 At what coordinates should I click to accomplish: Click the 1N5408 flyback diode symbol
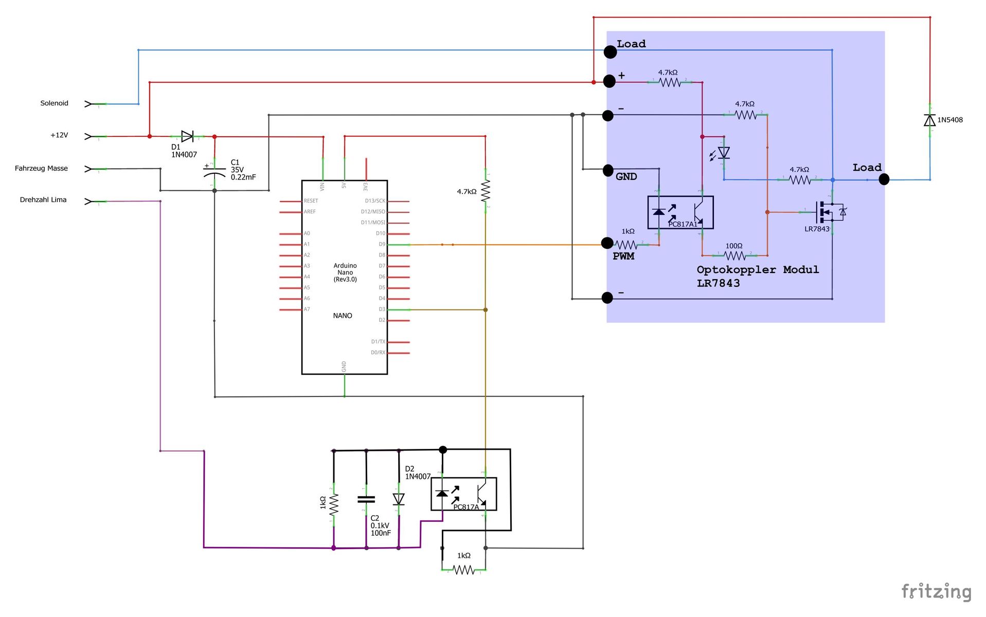point(929,120)
